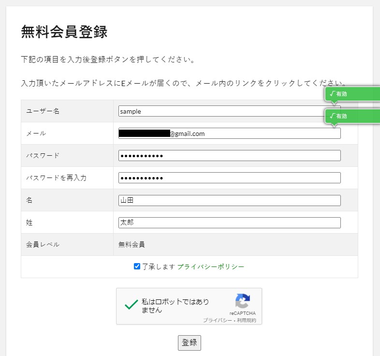Click the 無料会員 membership level value
This screenshot has width=380, height=356.
click(x=132, y=244)
